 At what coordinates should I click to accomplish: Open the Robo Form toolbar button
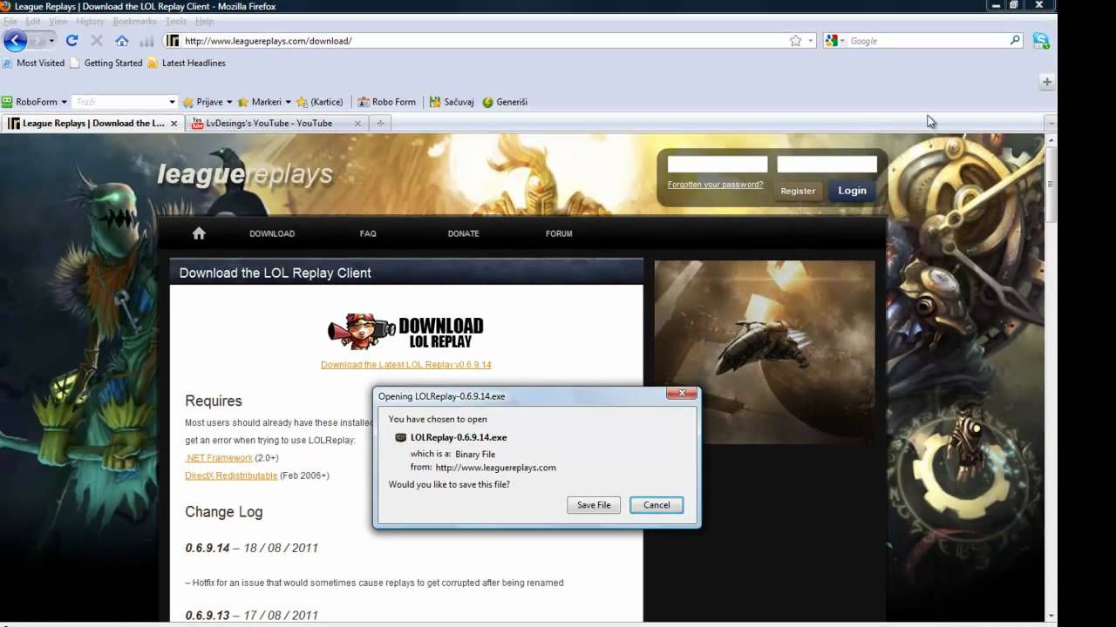click(387, 102)
